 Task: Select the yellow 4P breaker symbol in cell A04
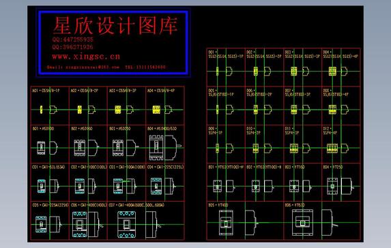(x=156, y=110)
